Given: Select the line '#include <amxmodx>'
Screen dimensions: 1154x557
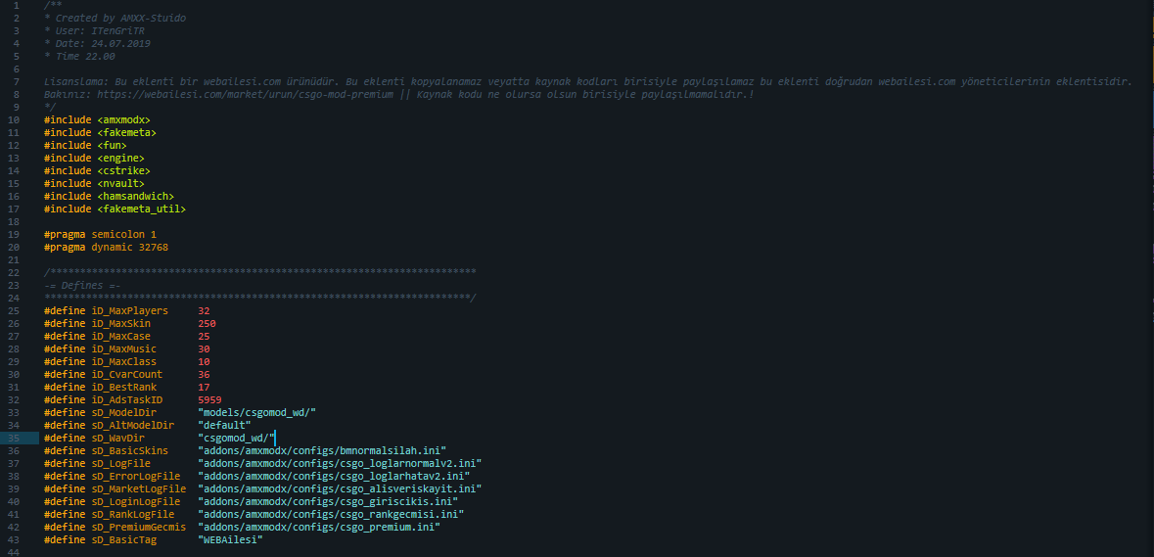Looking at the screenshot, I should tap(97, 119).
